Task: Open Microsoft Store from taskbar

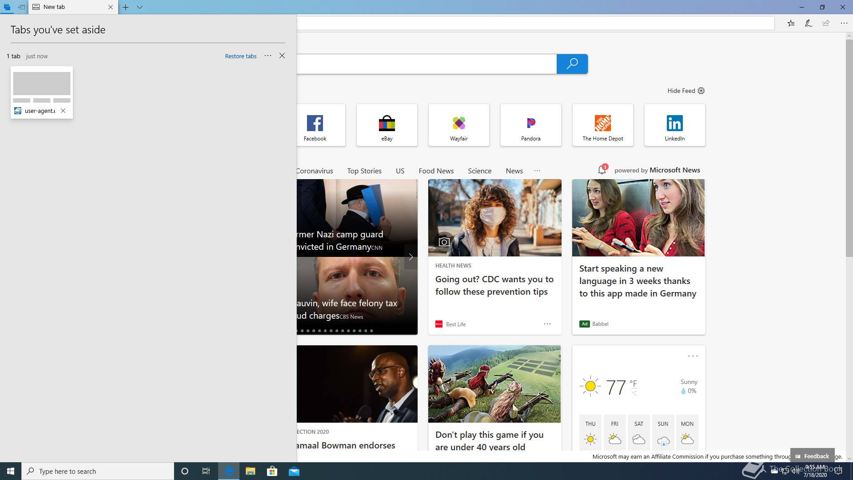Action: [272, 471]
